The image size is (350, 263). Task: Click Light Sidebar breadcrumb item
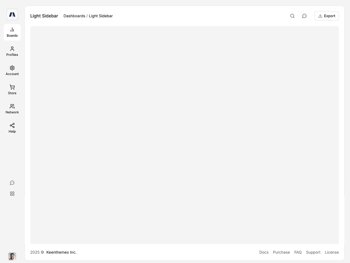pyautogui.click(x=101, y=16)
